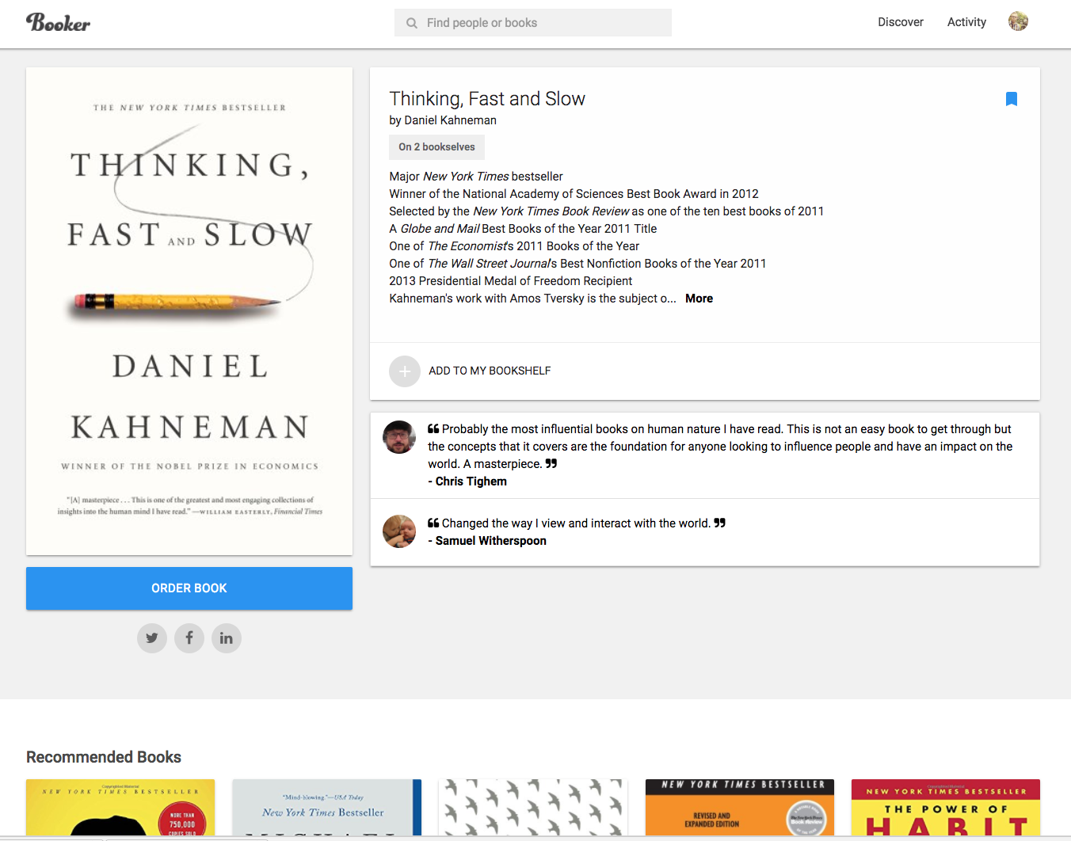1071x841 pixels.
Task: Click the Recommended Books heading
Action: [104, 757]
